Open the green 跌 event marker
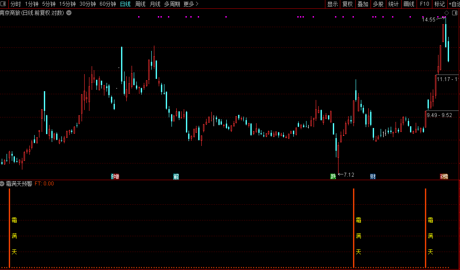The width and height of the screenshot is (460, 270). coord(333,176)
